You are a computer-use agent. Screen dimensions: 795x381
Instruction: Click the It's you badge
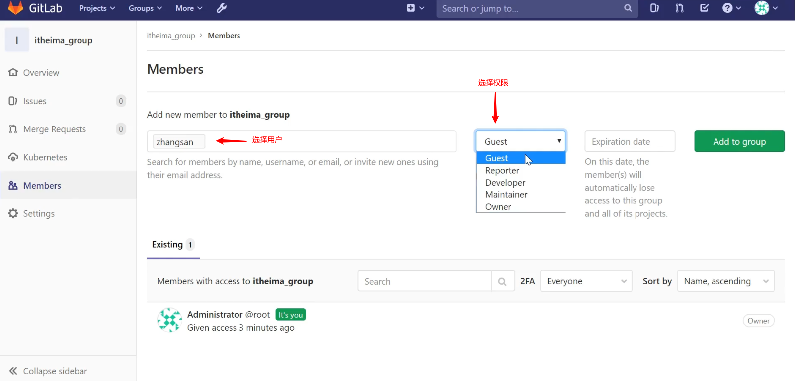pos(291,315)
